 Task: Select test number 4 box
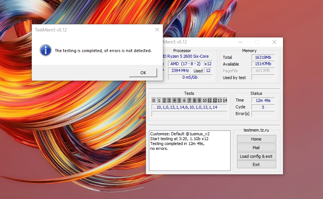pyautogui.click(x=174, y=100)
